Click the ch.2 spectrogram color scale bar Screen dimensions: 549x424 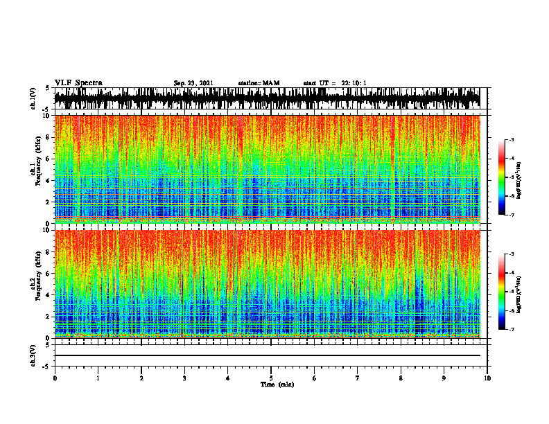pos(502,292)
